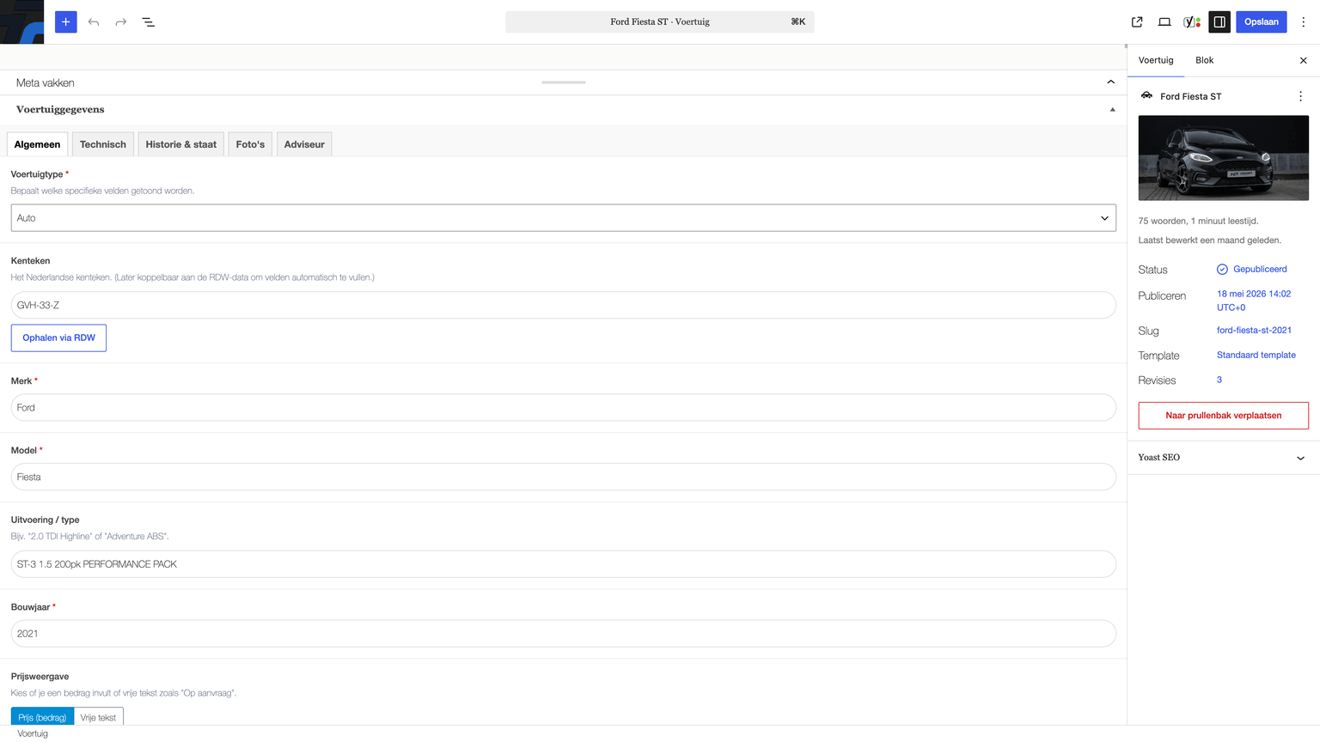The image size is (1320, 742).
Task: Open the block inserter plus button
Action: 66,21
